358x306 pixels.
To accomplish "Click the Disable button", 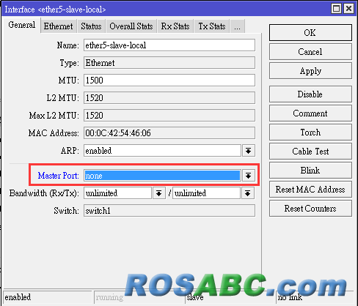I will tap(310, 94).
